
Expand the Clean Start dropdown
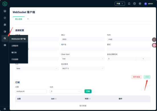pyautogui.click(x=83, y=59)
